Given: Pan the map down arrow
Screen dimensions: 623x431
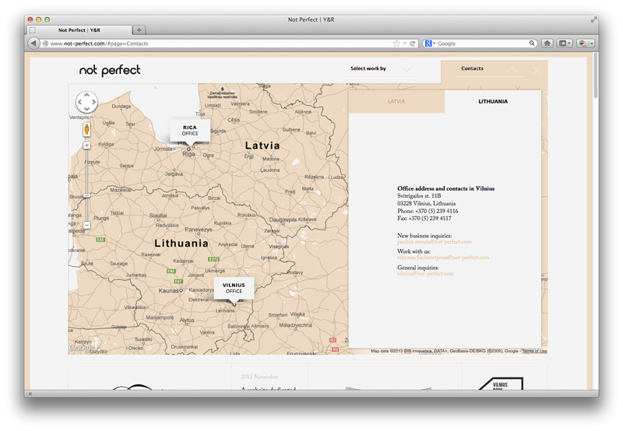Looking at the screenshot, I should pos(86,109).
